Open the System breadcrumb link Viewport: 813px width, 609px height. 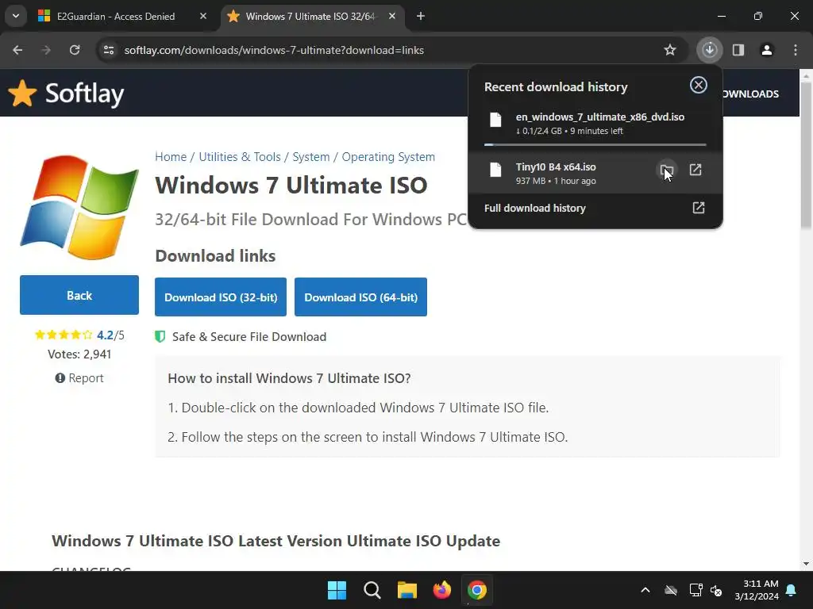311,157
